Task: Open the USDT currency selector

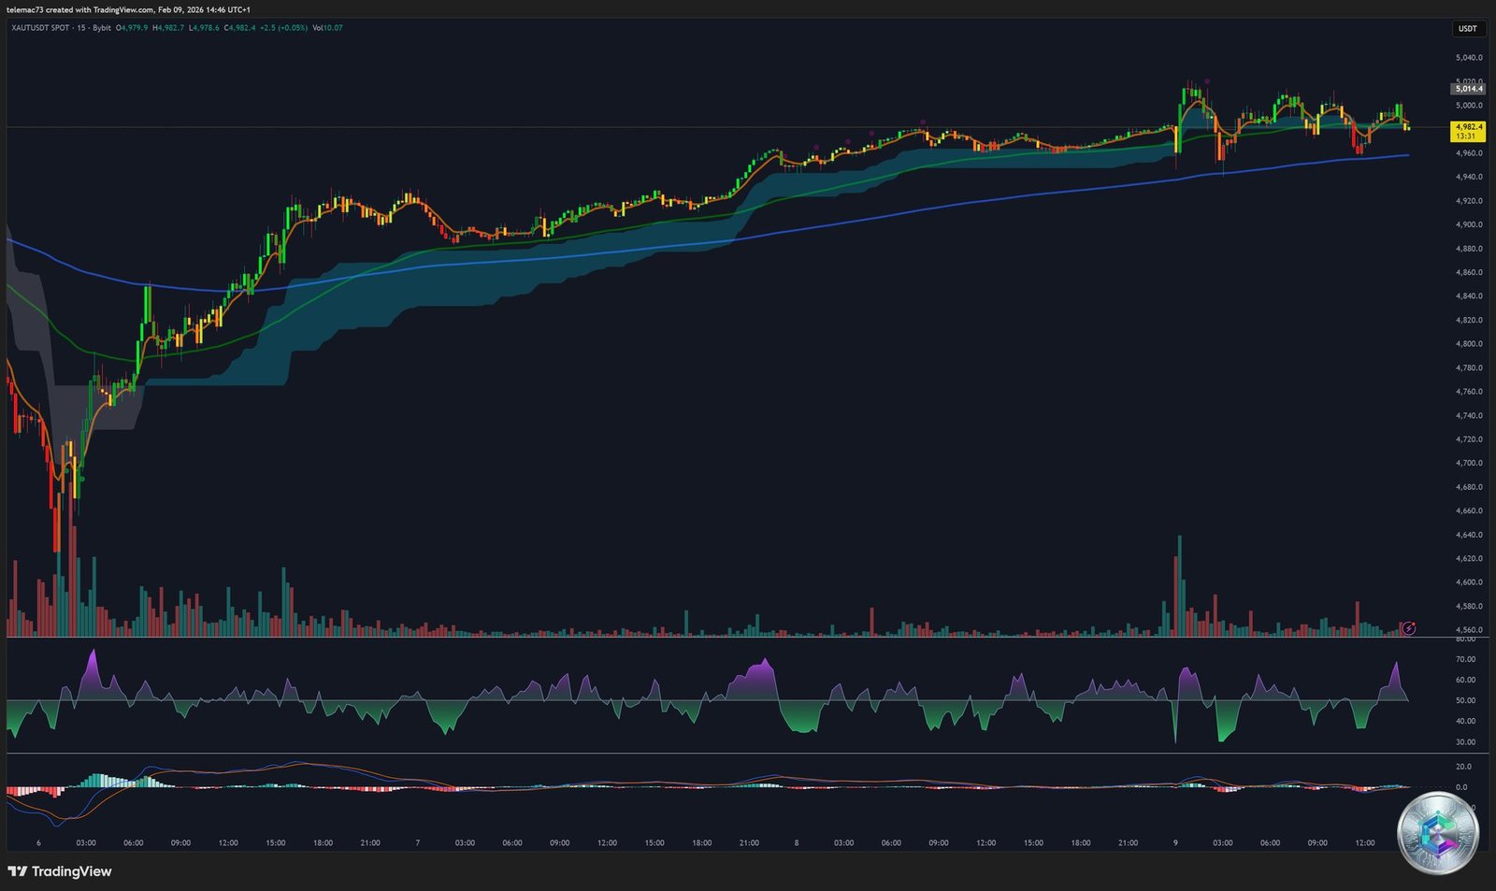Action: click(1468, 28)
